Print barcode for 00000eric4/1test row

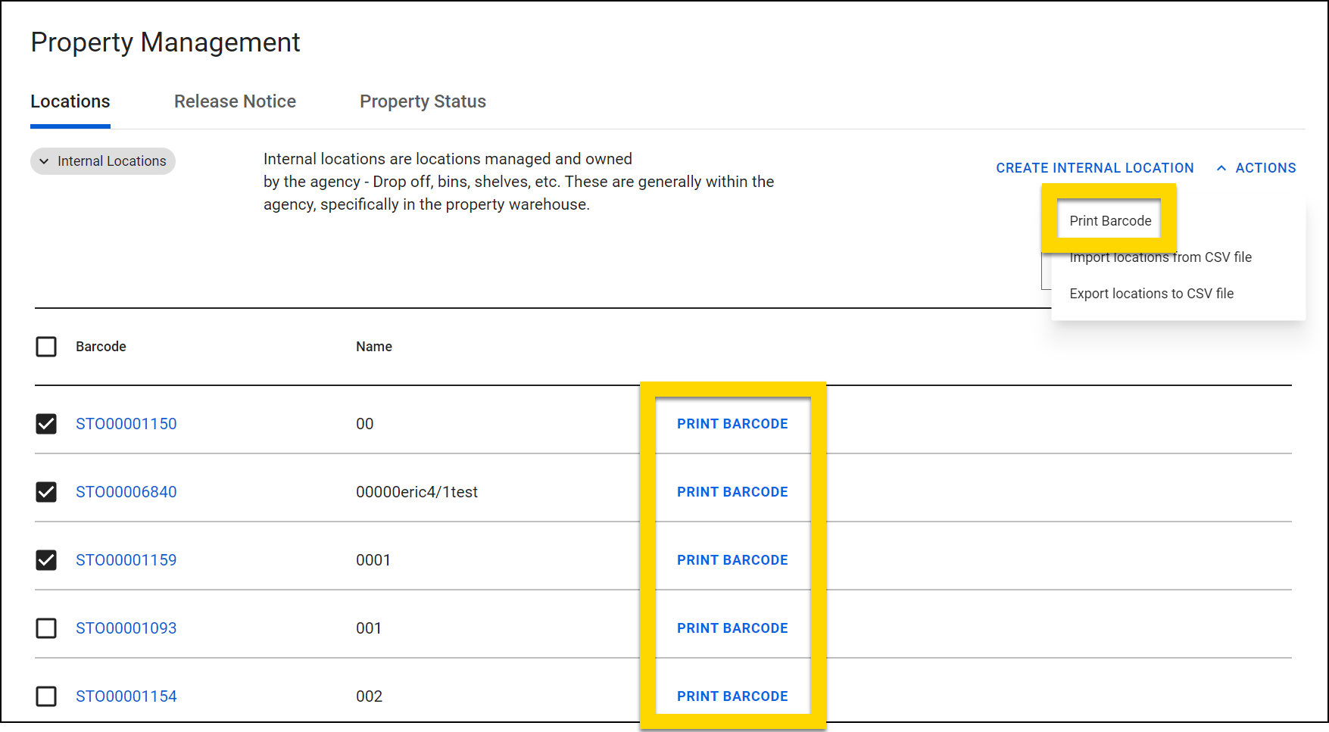point(732,492)
